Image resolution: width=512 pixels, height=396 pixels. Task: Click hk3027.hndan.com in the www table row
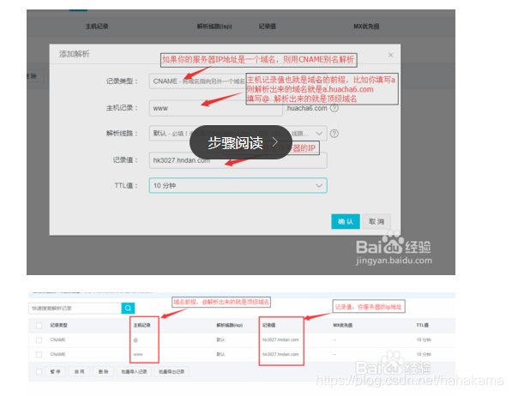[x=280, y=354]
